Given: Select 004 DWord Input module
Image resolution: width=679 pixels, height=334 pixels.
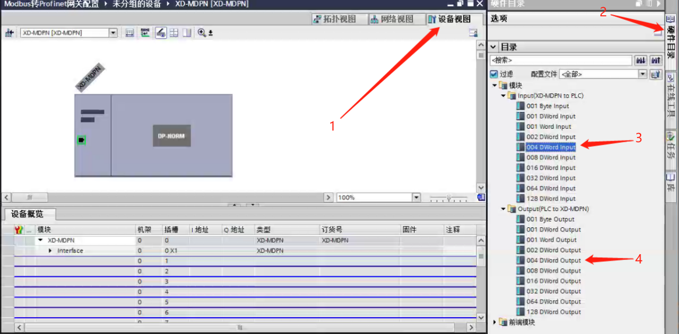Looking at the screenshot, I should (x=551, y=147).
